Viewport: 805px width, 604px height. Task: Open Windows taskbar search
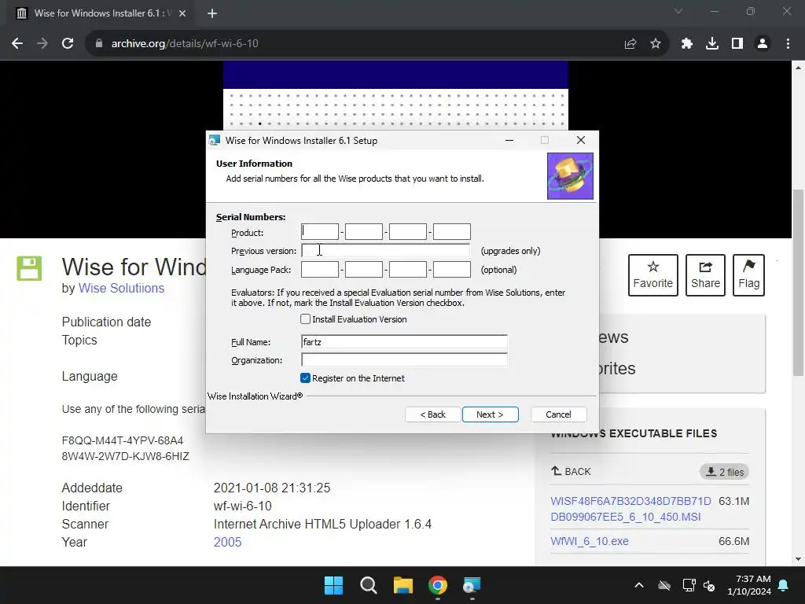click(x=369, y=585)
